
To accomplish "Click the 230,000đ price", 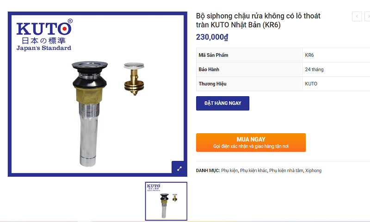I will pos(212,37).
